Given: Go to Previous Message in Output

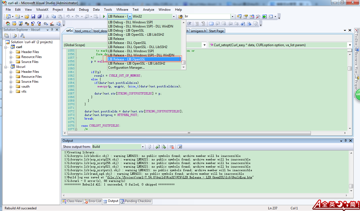Looking at the screenshot, I should [x=157, y=147].
